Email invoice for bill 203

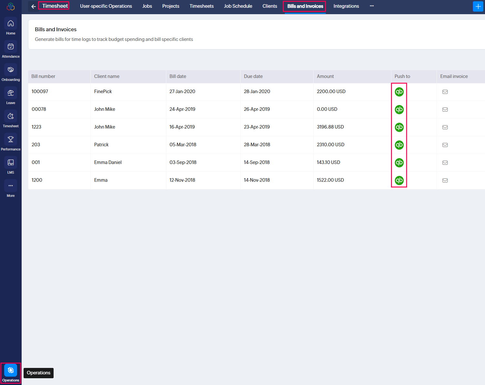[x=445, y=145]
